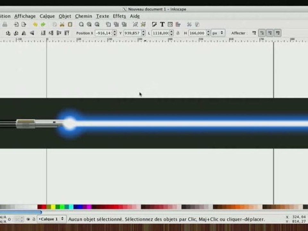Pick the cyan palette swatch
Image resolution: width=308 pixels, height=231 pixels.
[x=71, y=207]
